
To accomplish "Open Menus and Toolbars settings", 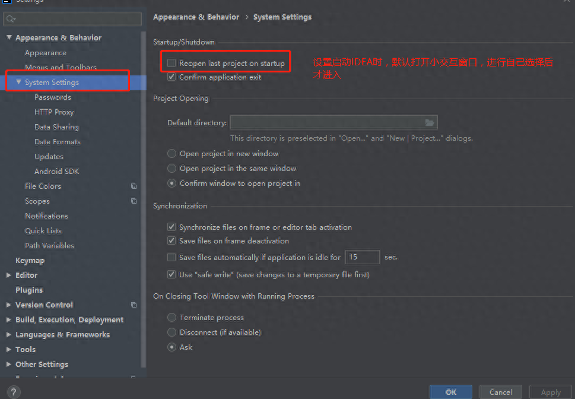I will click(x=61, y=67).
